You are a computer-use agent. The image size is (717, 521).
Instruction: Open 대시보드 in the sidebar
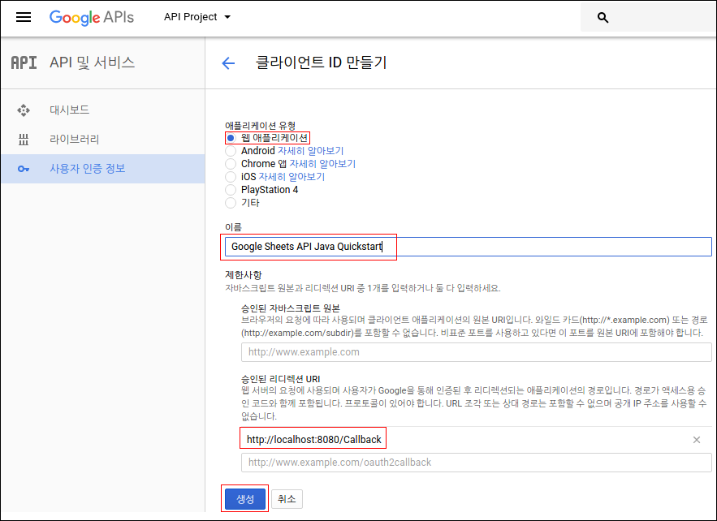click(x=103, y=110)
